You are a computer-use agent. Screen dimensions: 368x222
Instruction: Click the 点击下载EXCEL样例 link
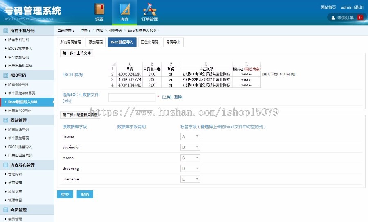[278, 74]
